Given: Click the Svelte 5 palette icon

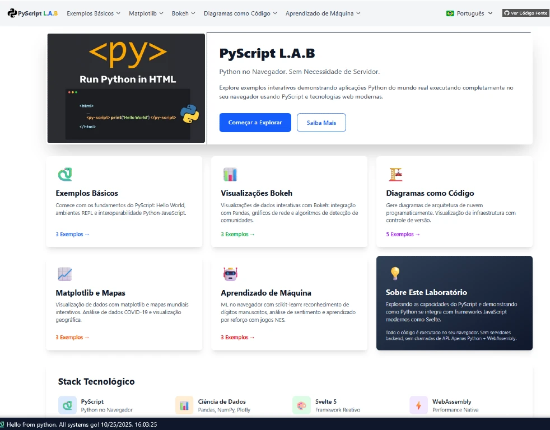Looking at the screenshot, I should (x=301, y=405).
